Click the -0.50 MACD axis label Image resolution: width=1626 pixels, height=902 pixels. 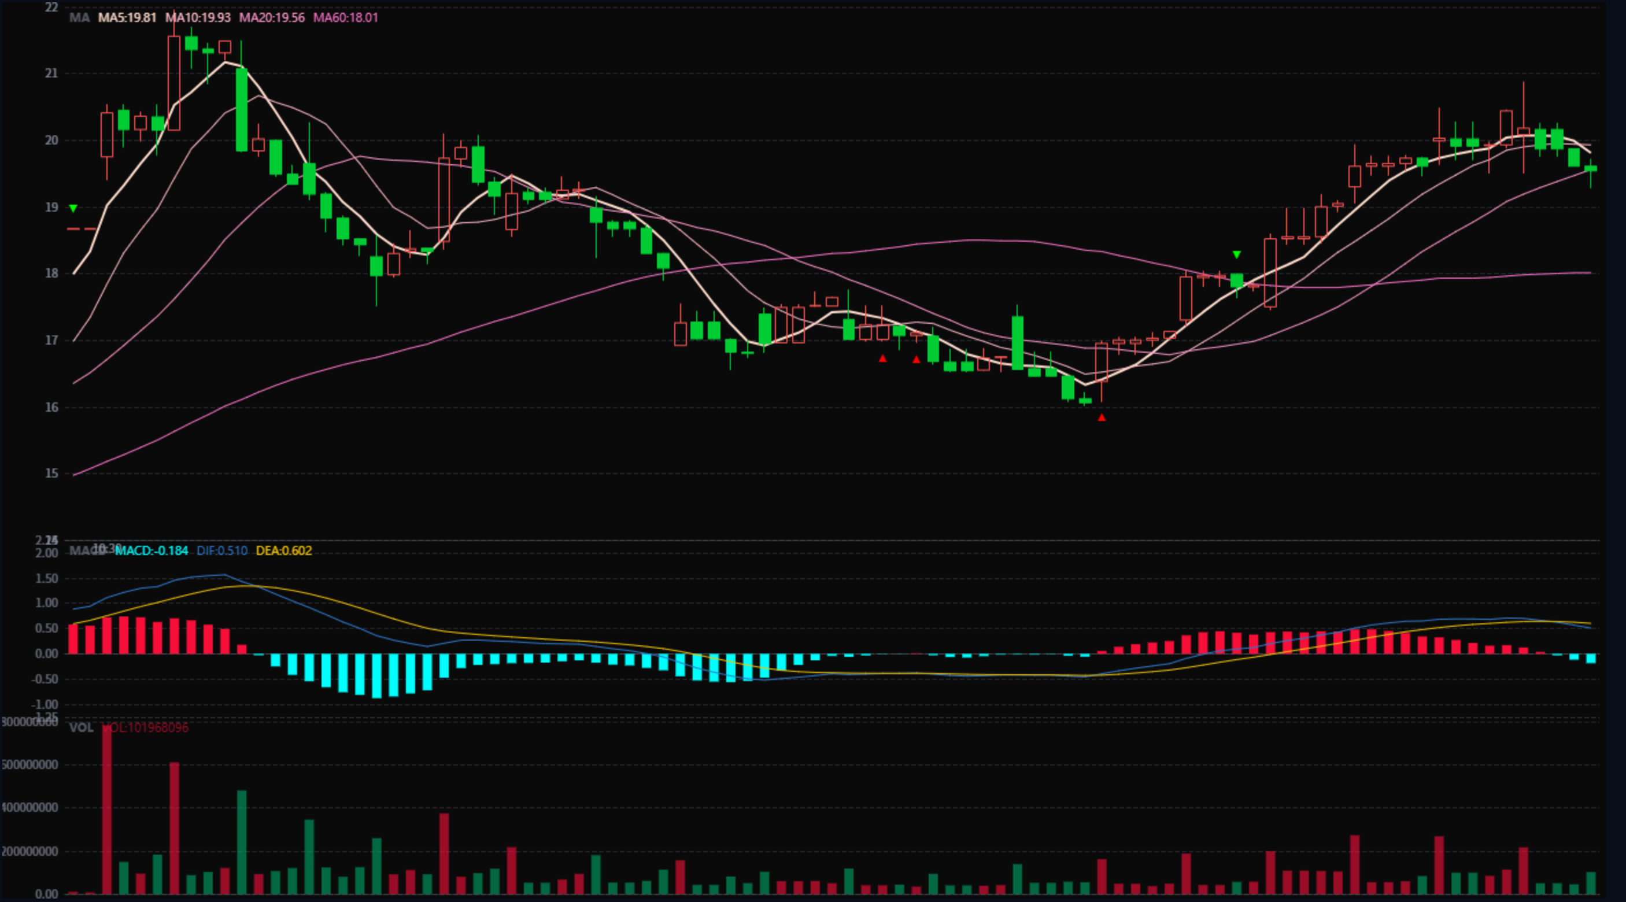tap(46, 679)
